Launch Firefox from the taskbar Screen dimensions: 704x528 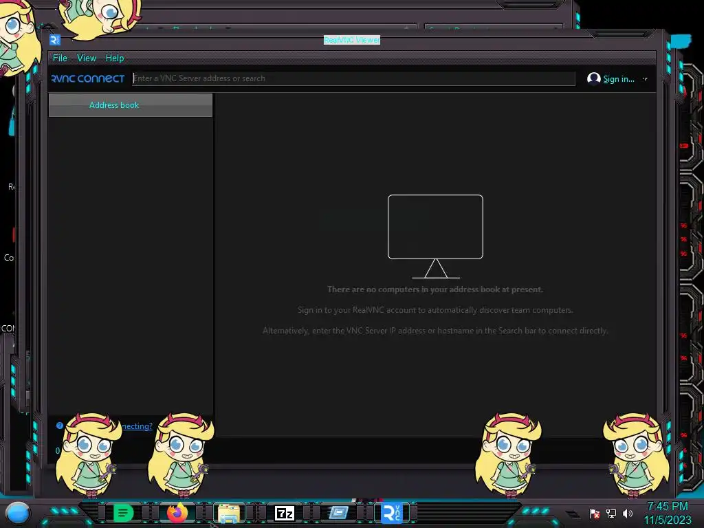coord(177,513)
